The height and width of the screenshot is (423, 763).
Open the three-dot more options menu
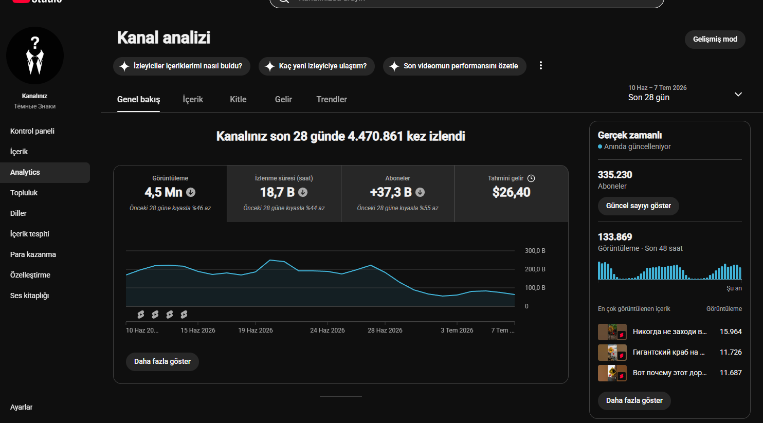point(541,66)
